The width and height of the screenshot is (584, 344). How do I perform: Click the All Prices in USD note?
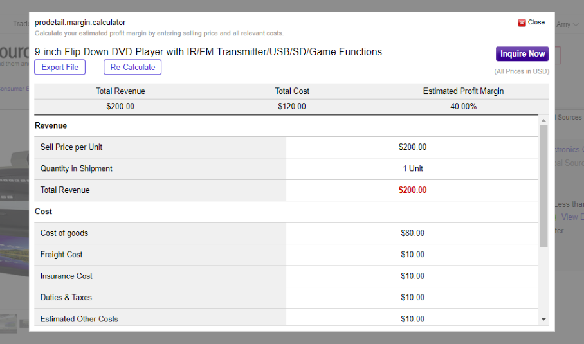coord(522,71)
